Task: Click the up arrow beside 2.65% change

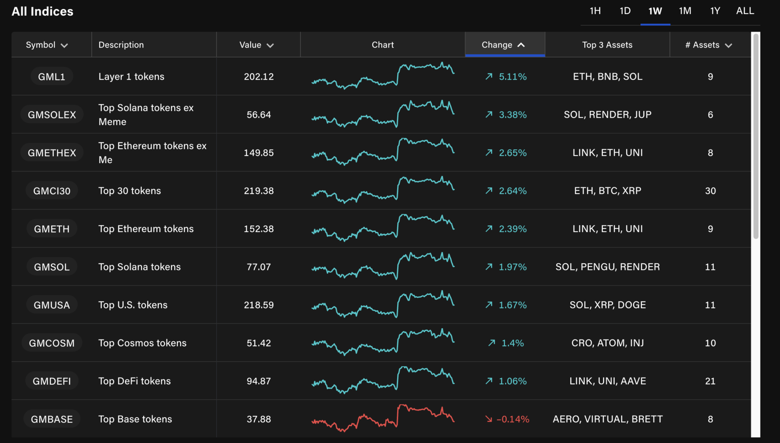Action: click(x=489, y=153)
